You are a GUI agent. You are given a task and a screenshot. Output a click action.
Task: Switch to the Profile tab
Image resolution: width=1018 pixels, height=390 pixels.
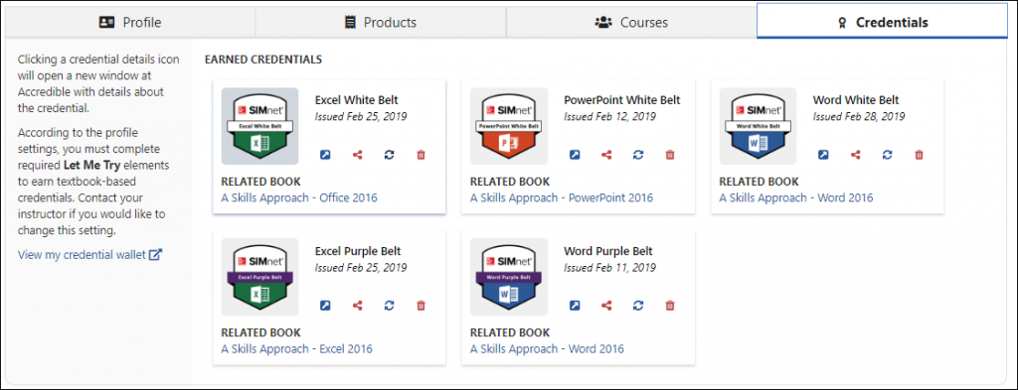(130, 23)
